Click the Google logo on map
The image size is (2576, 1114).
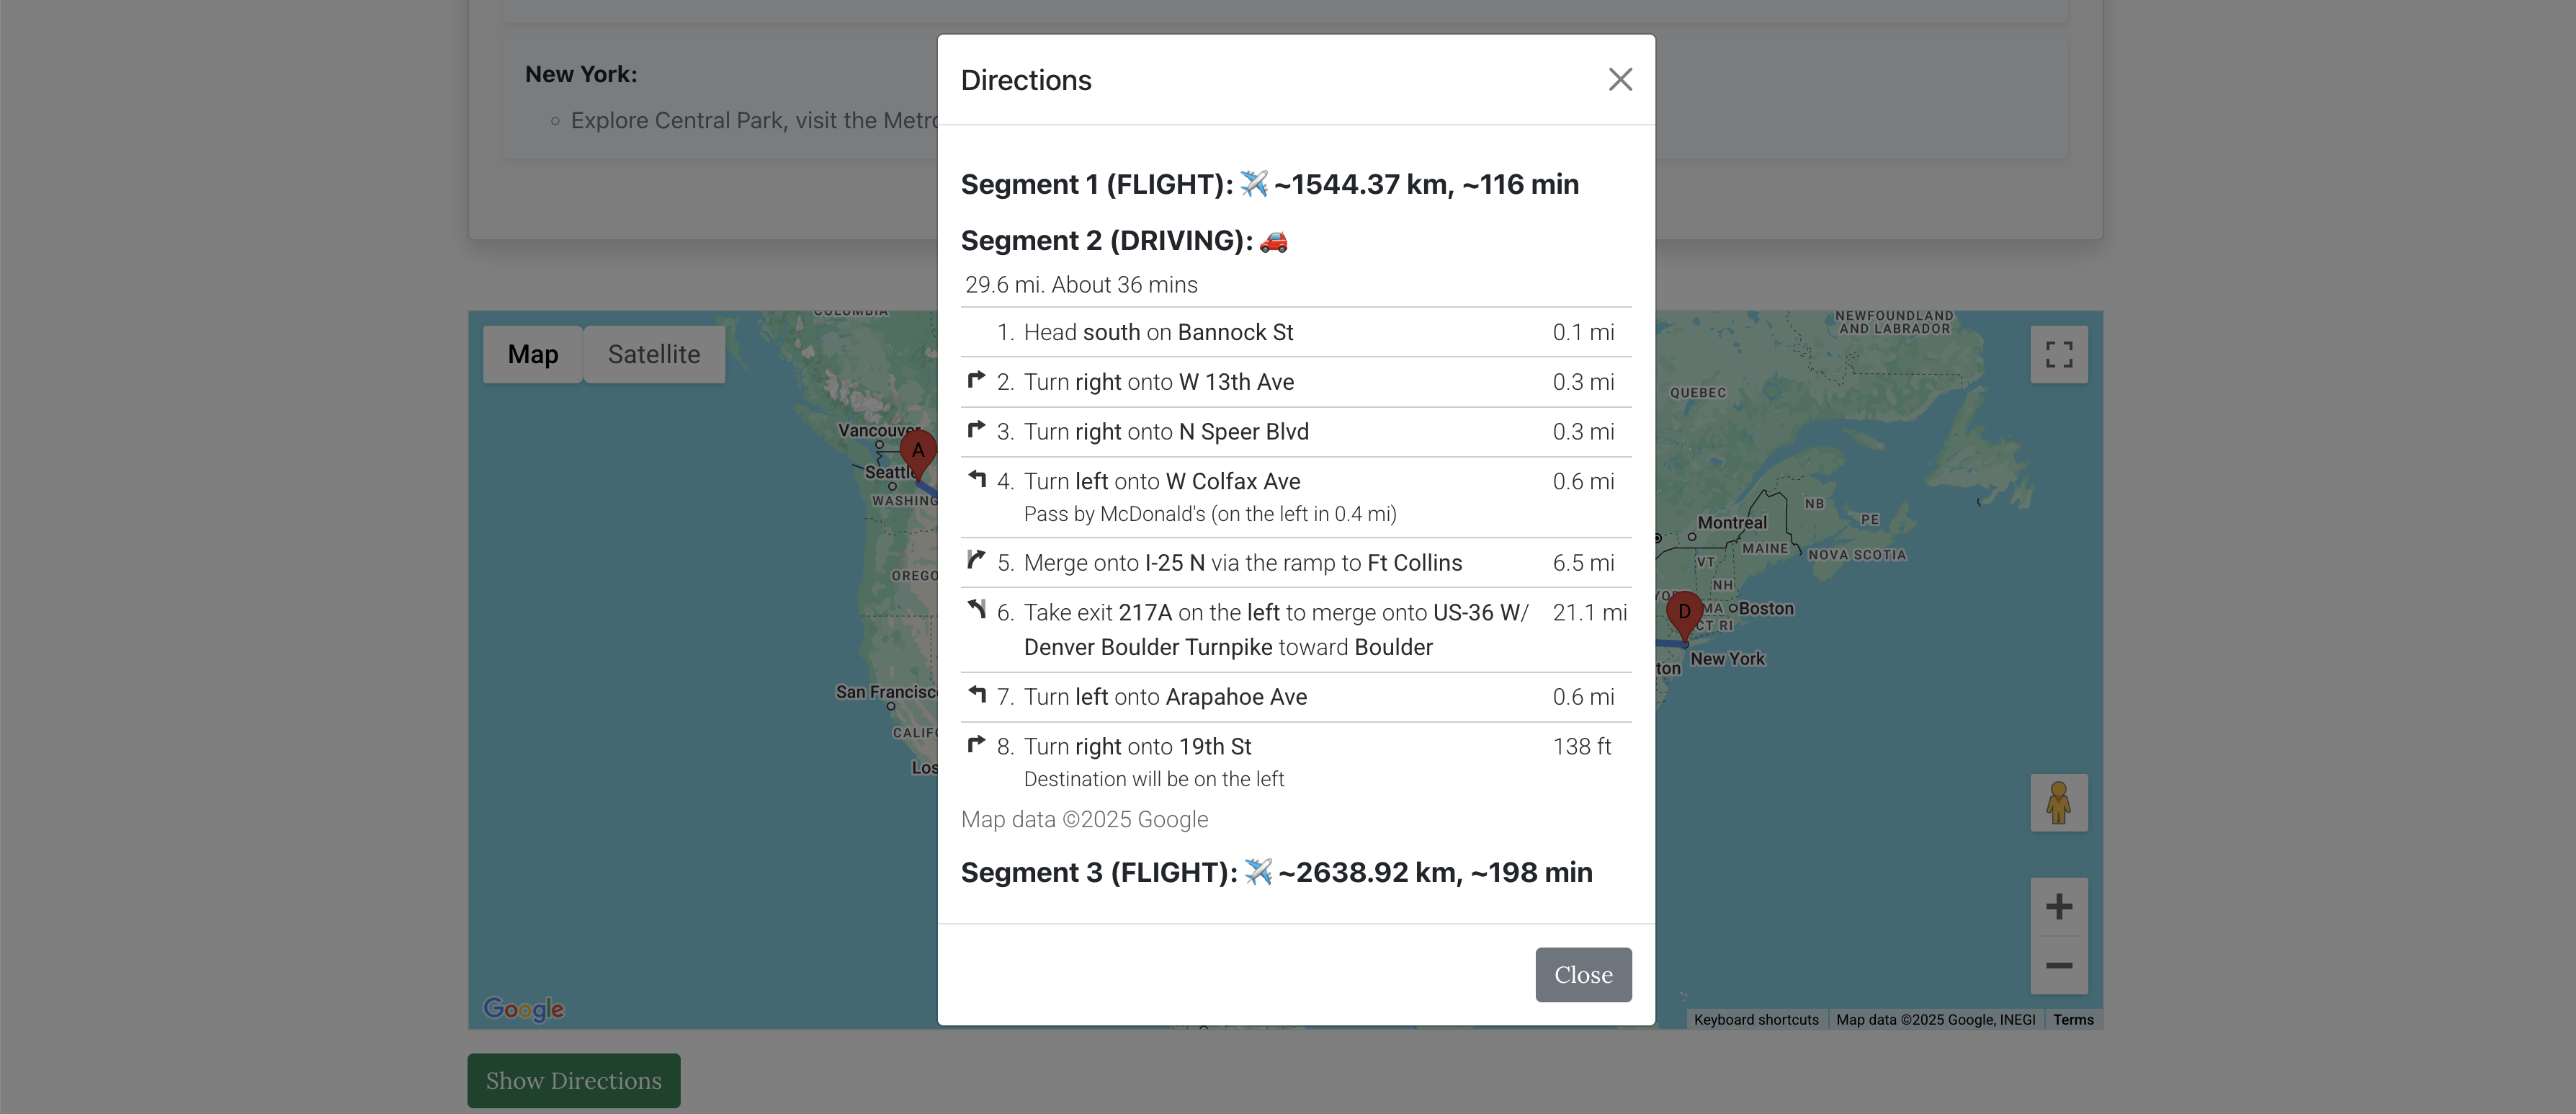523,1008
